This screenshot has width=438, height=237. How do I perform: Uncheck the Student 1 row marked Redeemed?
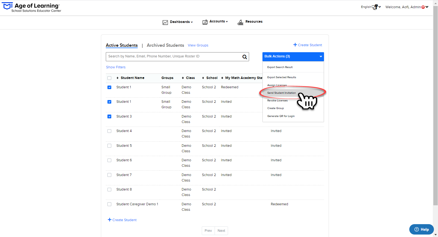[109, 87]
